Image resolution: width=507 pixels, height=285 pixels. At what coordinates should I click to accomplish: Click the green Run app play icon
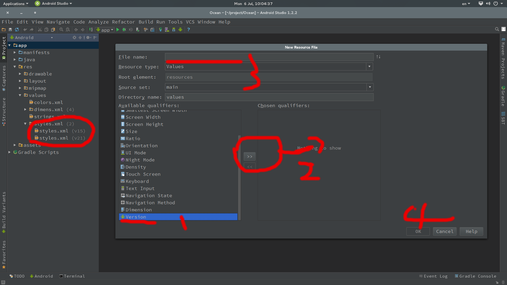[118, 30]
